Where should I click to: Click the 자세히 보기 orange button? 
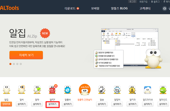(x=26, y=55)
